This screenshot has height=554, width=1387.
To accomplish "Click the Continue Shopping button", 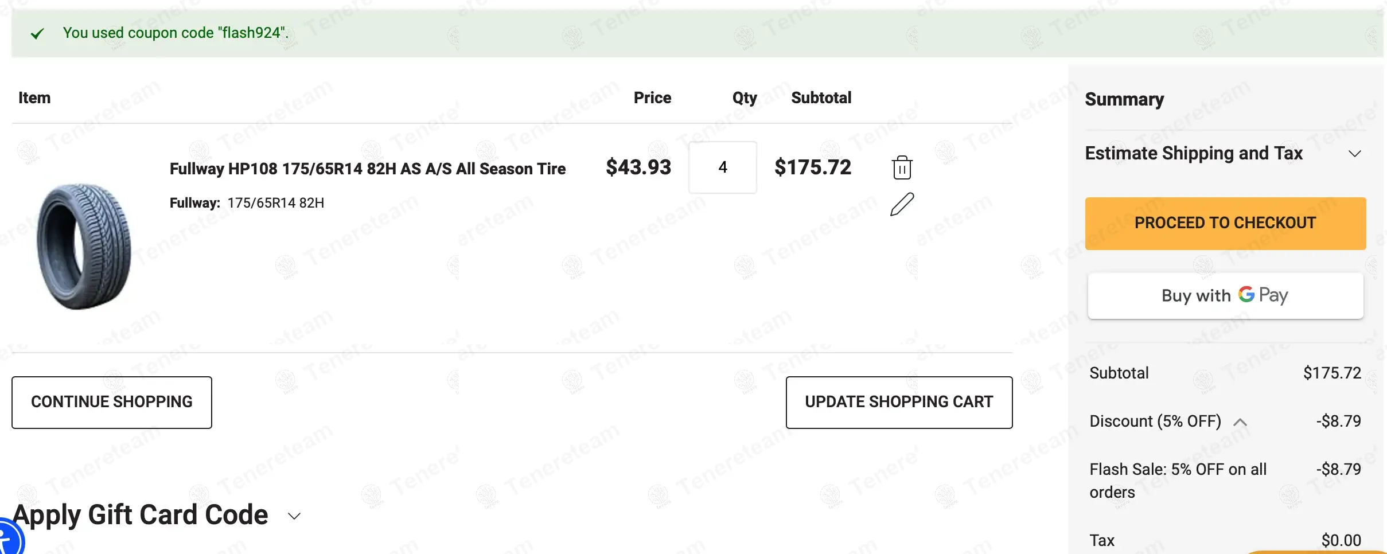I will [112, 402].
